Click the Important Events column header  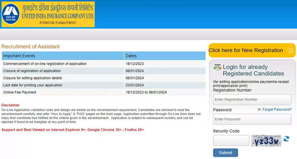pos(63,56)
